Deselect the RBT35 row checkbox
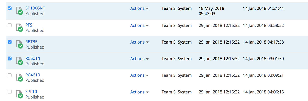 (9, 42)
